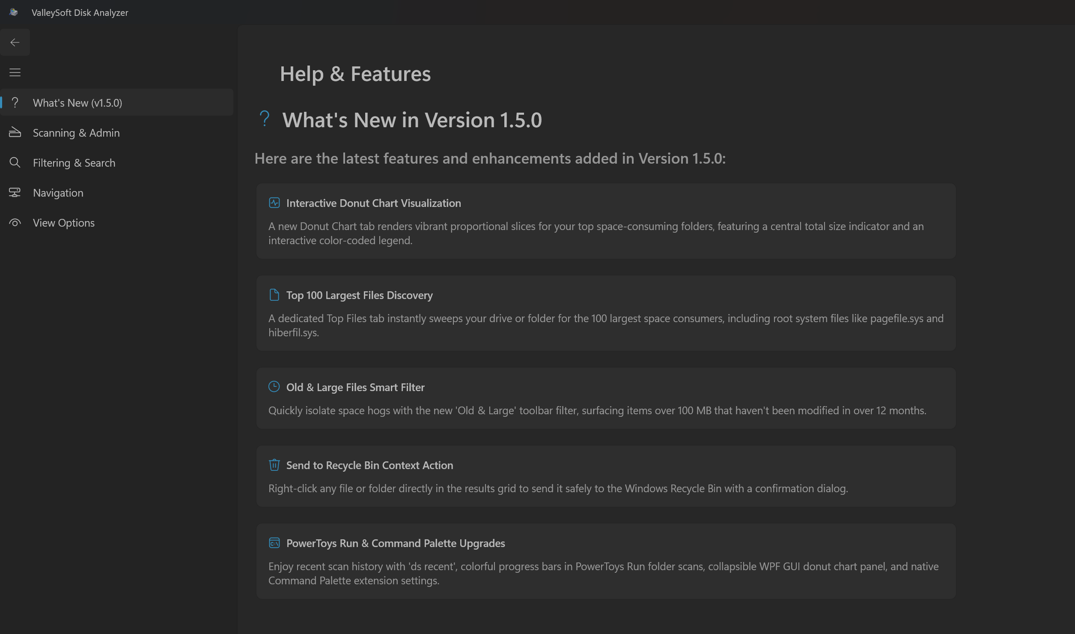Viewport: 1075px width, 634px height.
Task: Go to Filtering & Search help
Action: [117, 163]
